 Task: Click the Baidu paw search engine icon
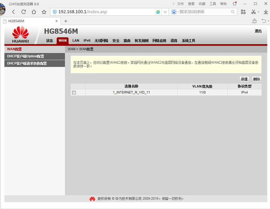point(174,12)
